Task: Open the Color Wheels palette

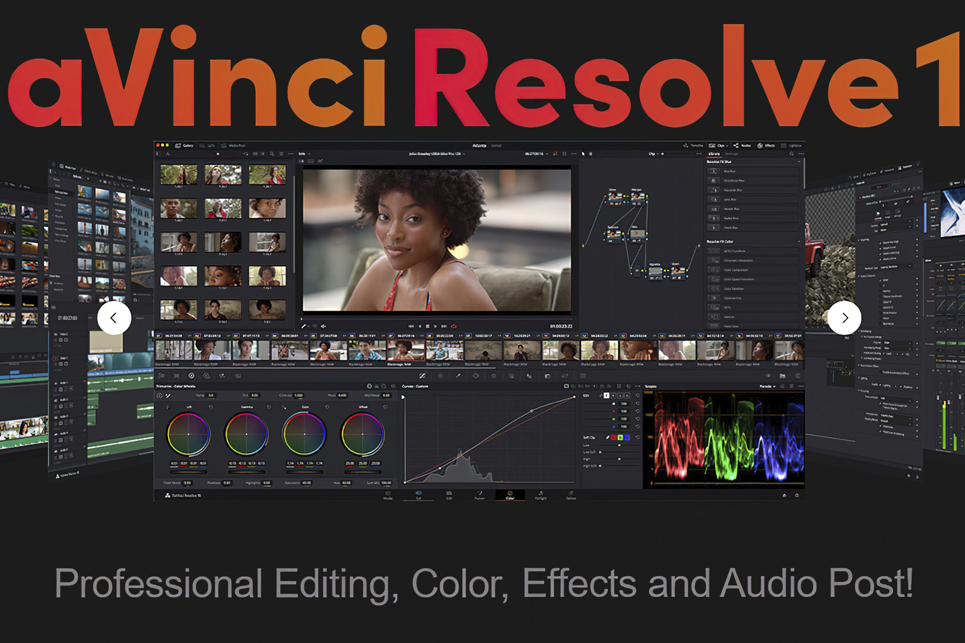Action: [x=191, y=376]
